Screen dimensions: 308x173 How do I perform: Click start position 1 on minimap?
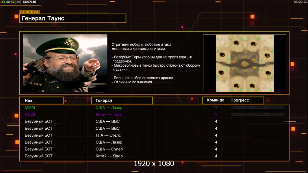point(267,55)
